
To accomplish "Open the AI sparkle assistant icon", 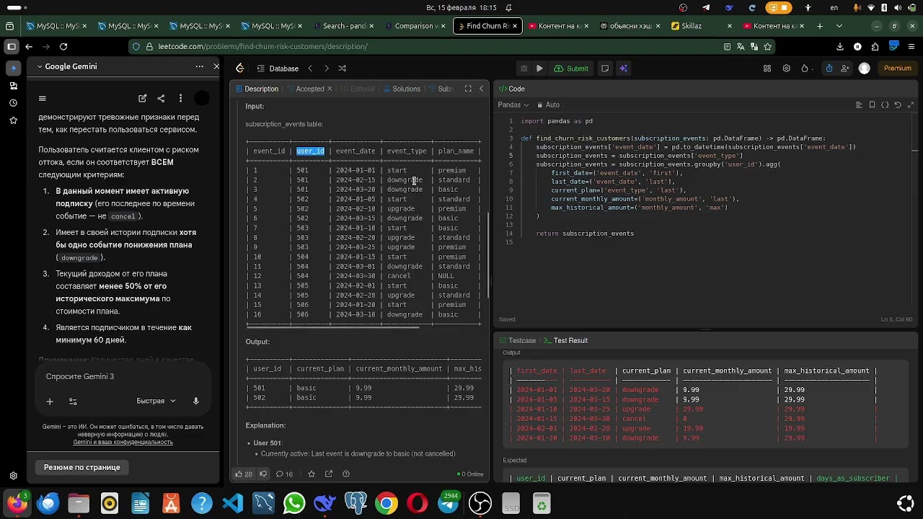I will pyautogui.click(x=623, y=68).
